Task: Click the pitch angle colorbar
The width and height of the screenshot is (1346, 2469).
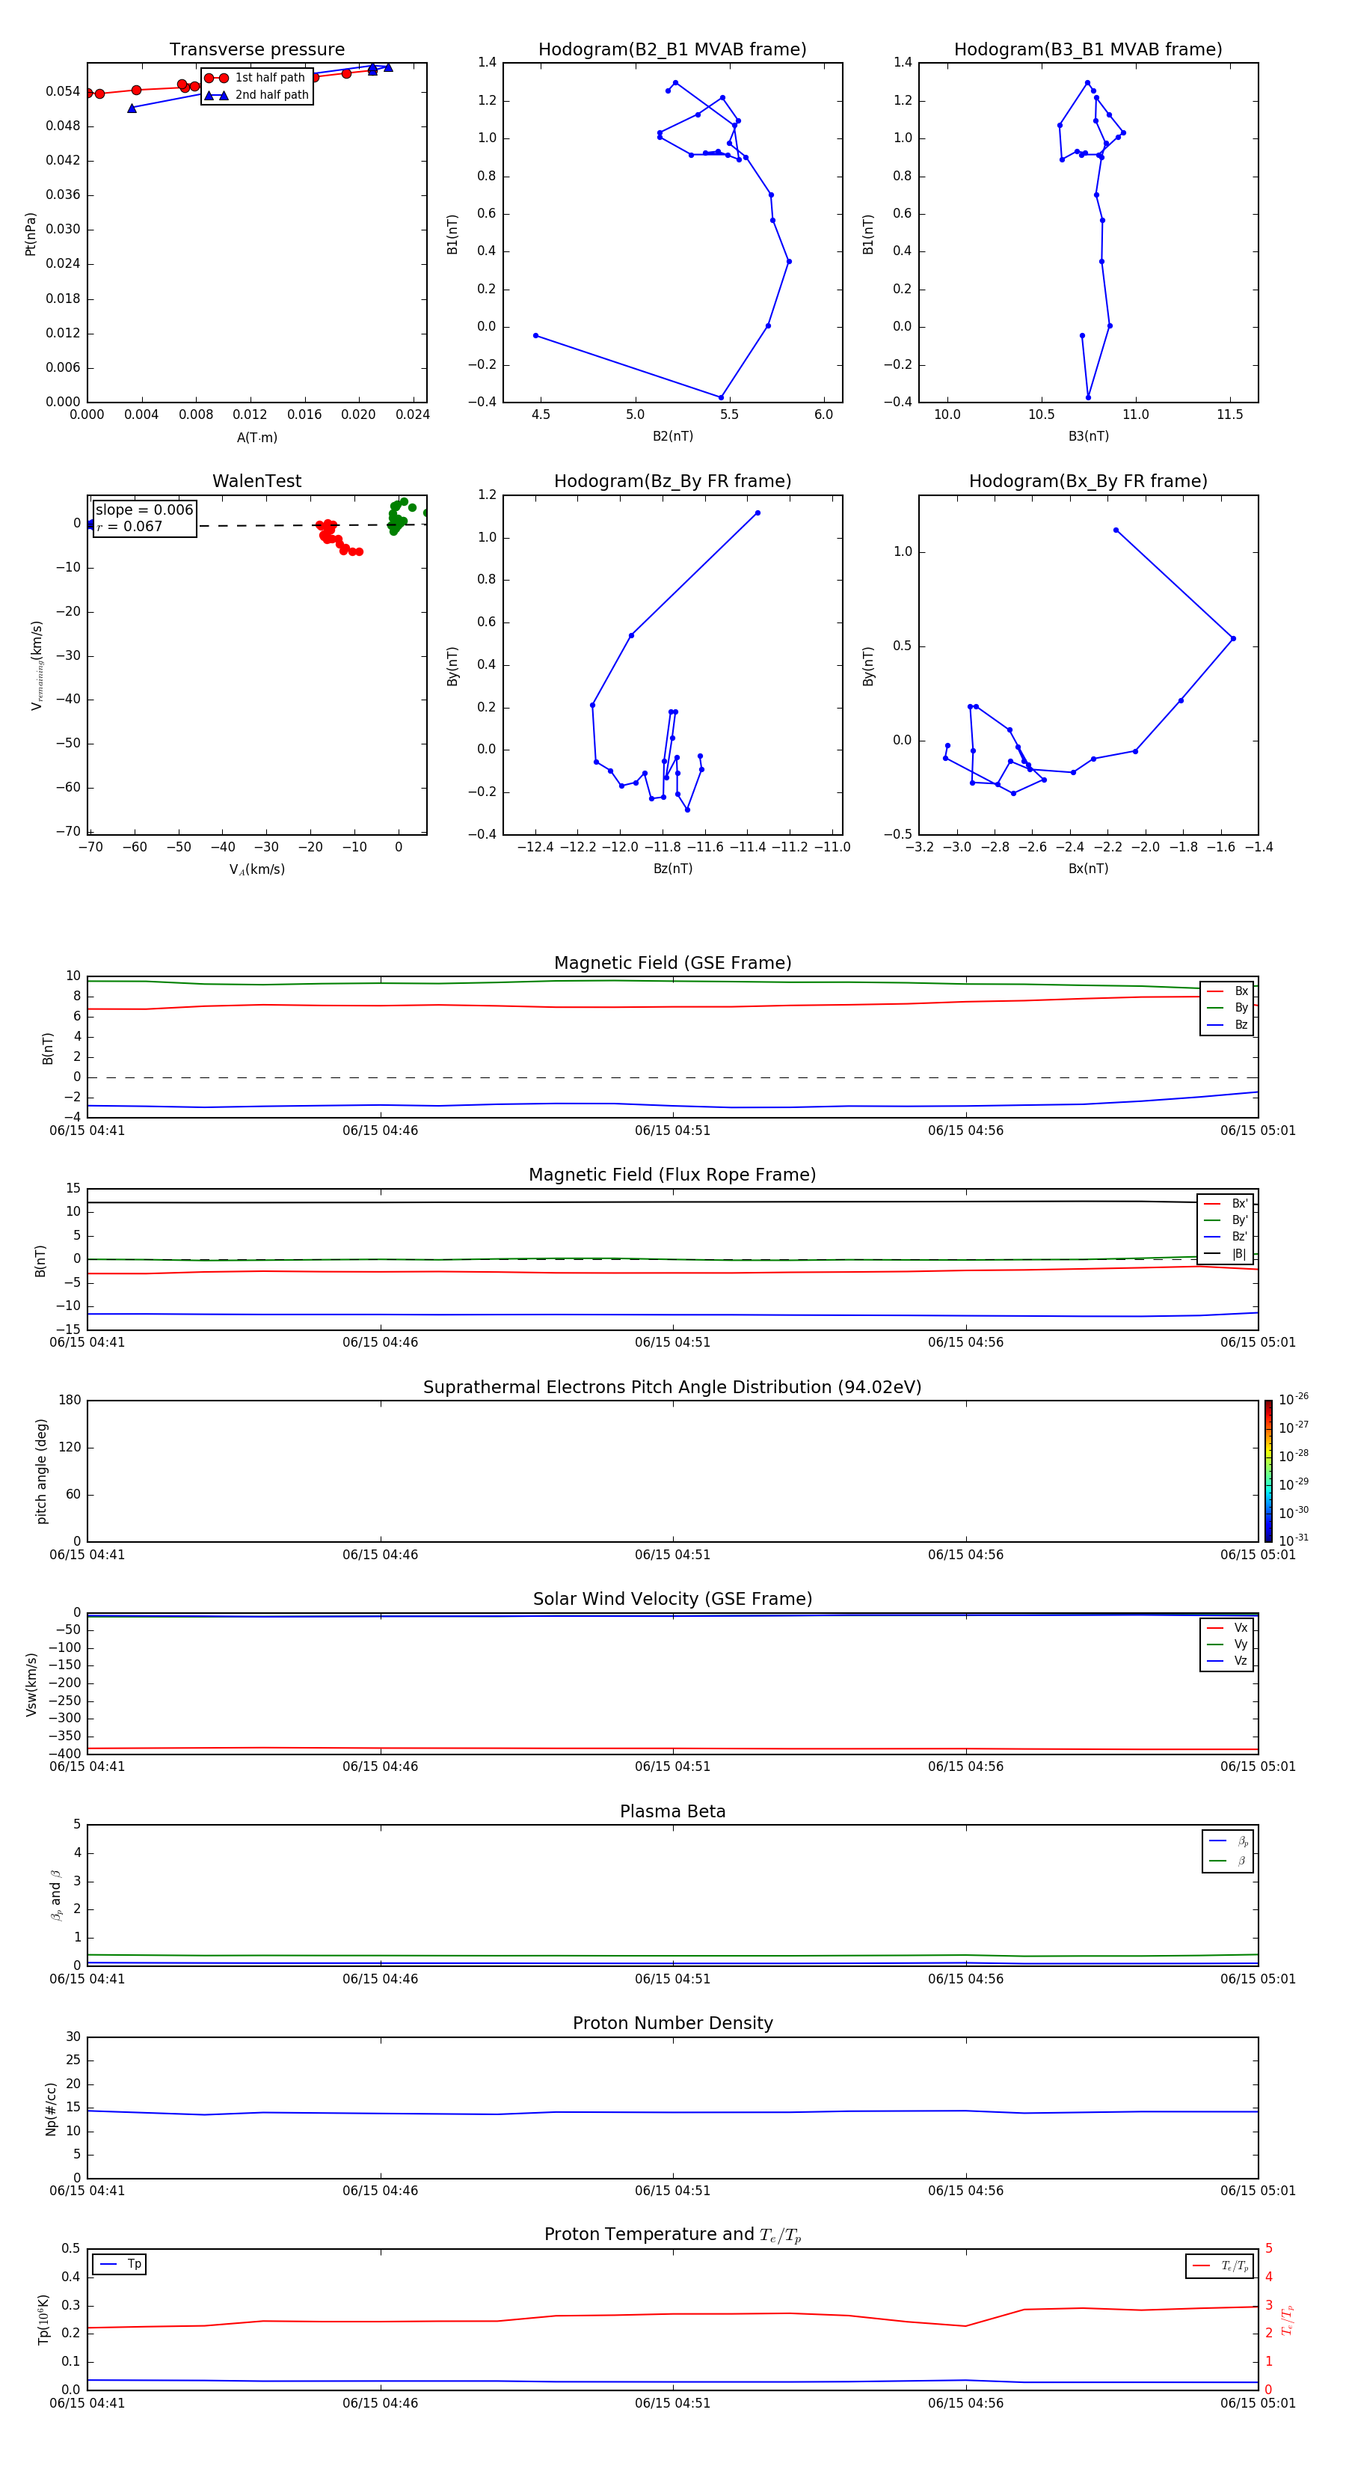Action: tap(1268, 1471)
